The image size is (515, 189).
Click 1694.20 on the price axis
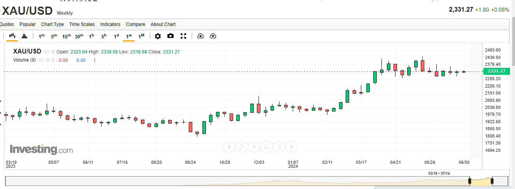point(492,150)
